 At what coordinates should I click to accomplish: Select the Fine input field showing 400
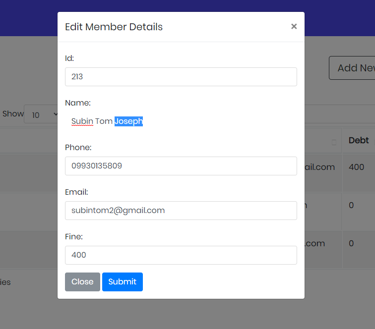click(x=181, y=255)
